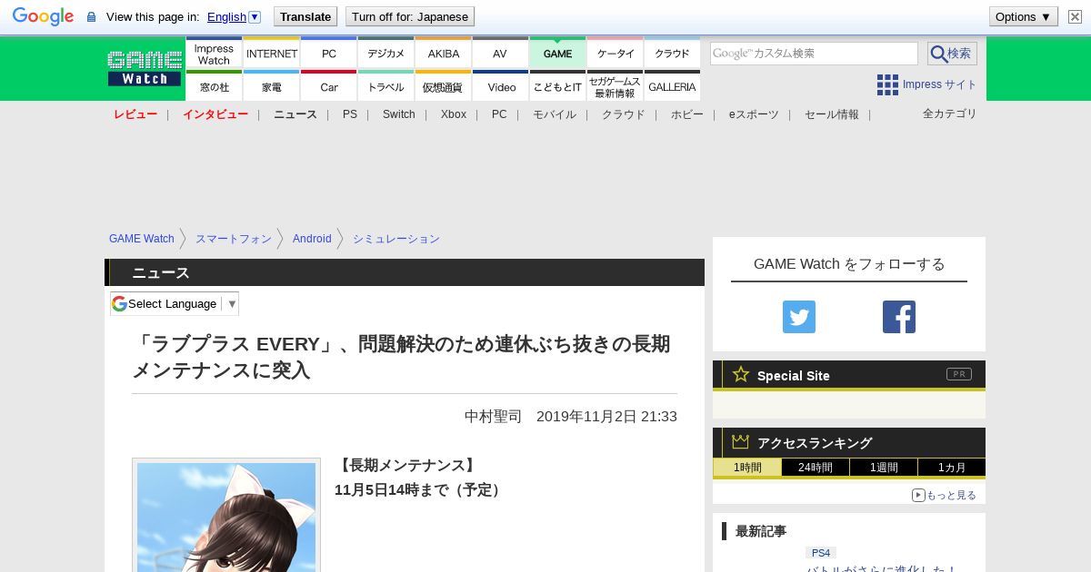Open the こどもとIT site tab
1091x572 pixels.
click(558, 86)
